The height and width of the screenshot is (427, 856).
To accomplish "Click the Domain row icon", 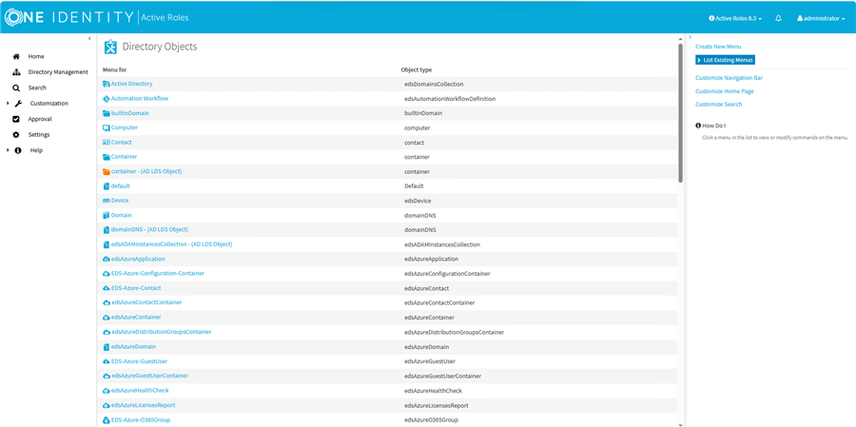I will 106,215.
